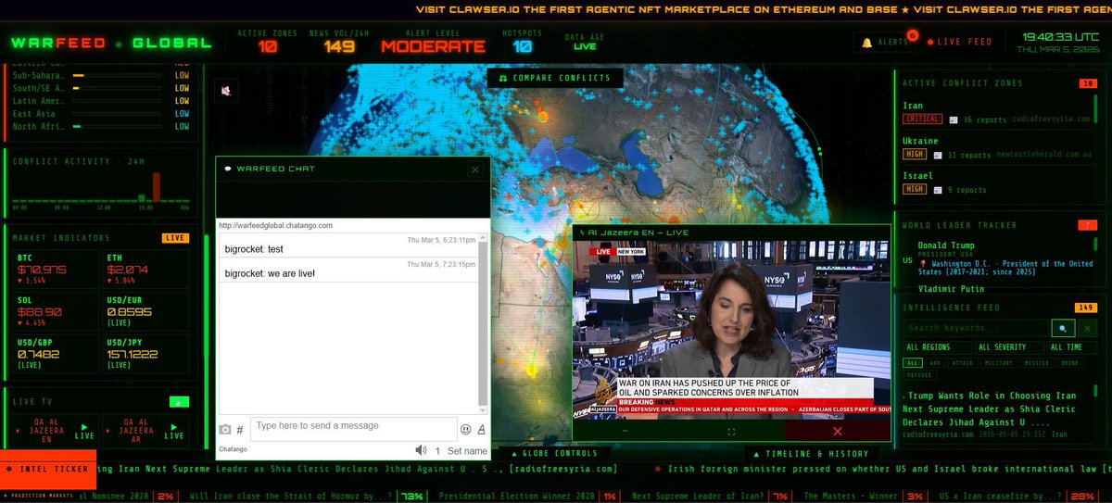Click Iran's 36 reports icon

(x=954, y=119)
